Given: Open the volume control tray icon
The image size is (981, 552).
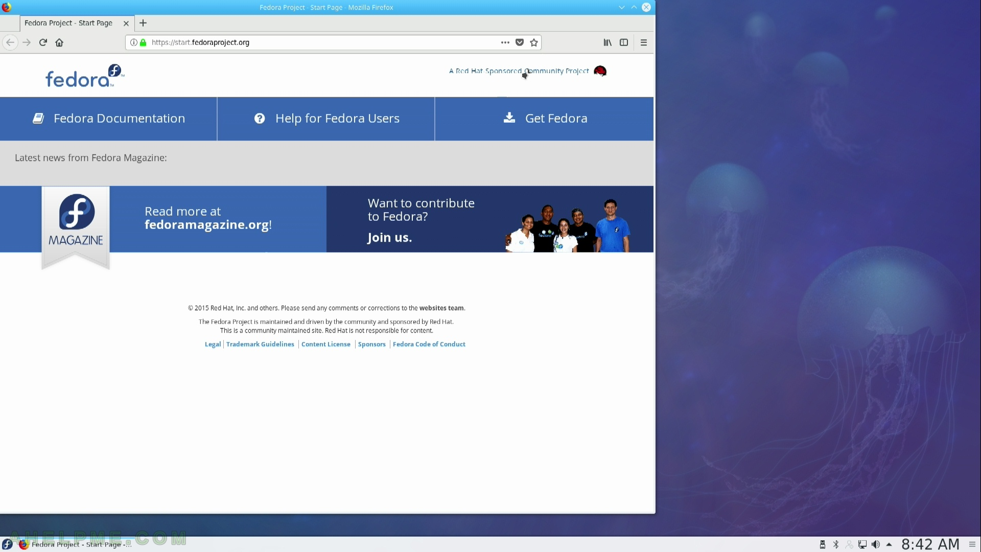Looking at the screenshot, I should coord(876,545).
